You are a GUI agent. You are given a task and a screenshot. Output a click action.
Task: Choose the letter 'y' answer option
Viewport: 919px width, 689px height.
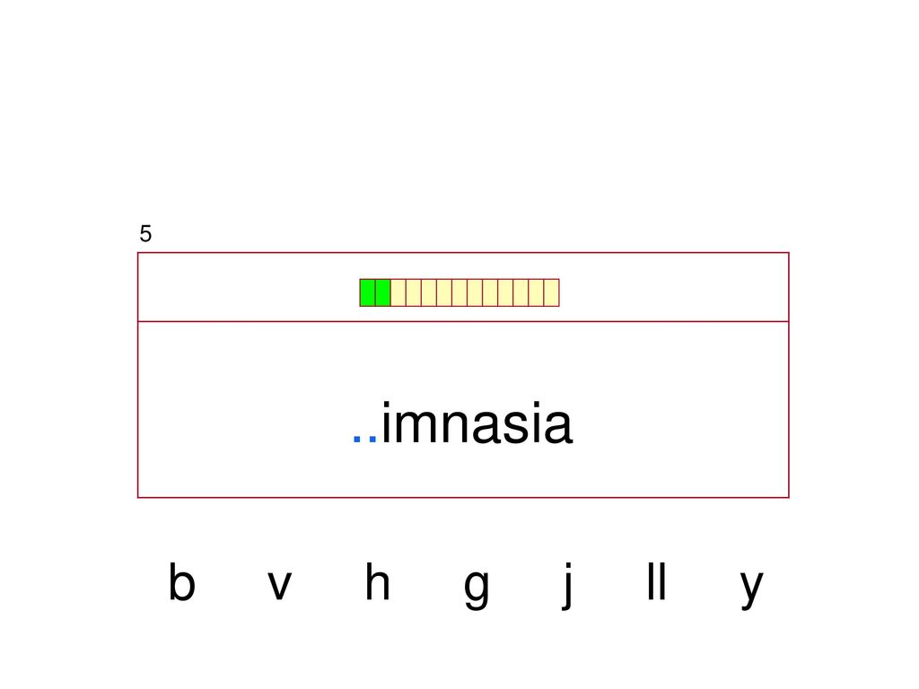click(x=751, y=590)
